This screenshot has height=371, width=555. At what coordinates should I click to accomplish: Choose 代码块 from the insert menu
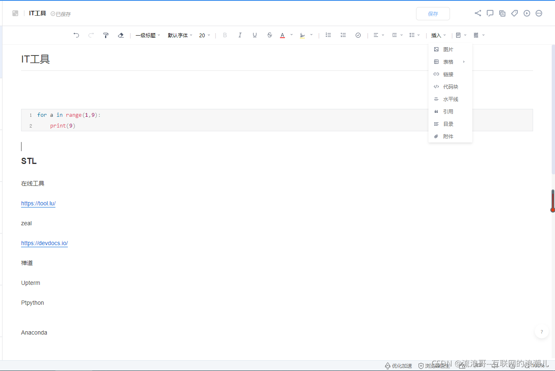450,87
